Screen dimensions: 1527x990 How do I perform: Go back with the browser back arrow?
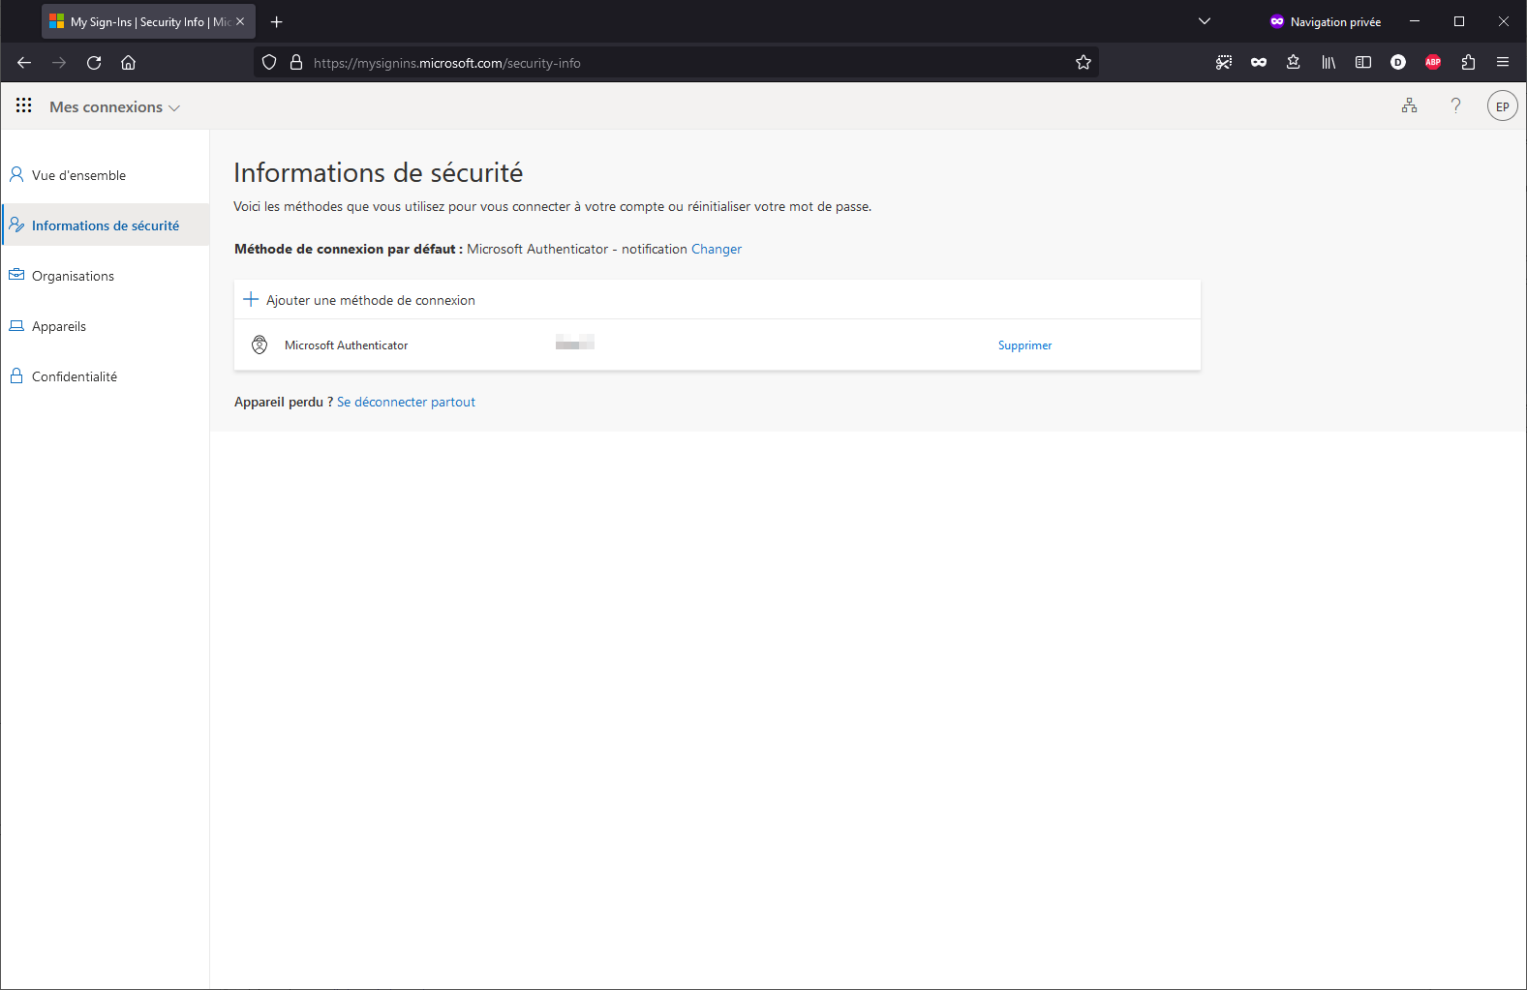point(24,63)
